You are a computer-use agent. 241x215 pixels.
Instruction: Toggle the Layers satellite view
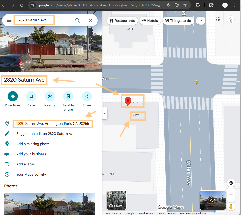pyautogui.click(x=117, y=200)
